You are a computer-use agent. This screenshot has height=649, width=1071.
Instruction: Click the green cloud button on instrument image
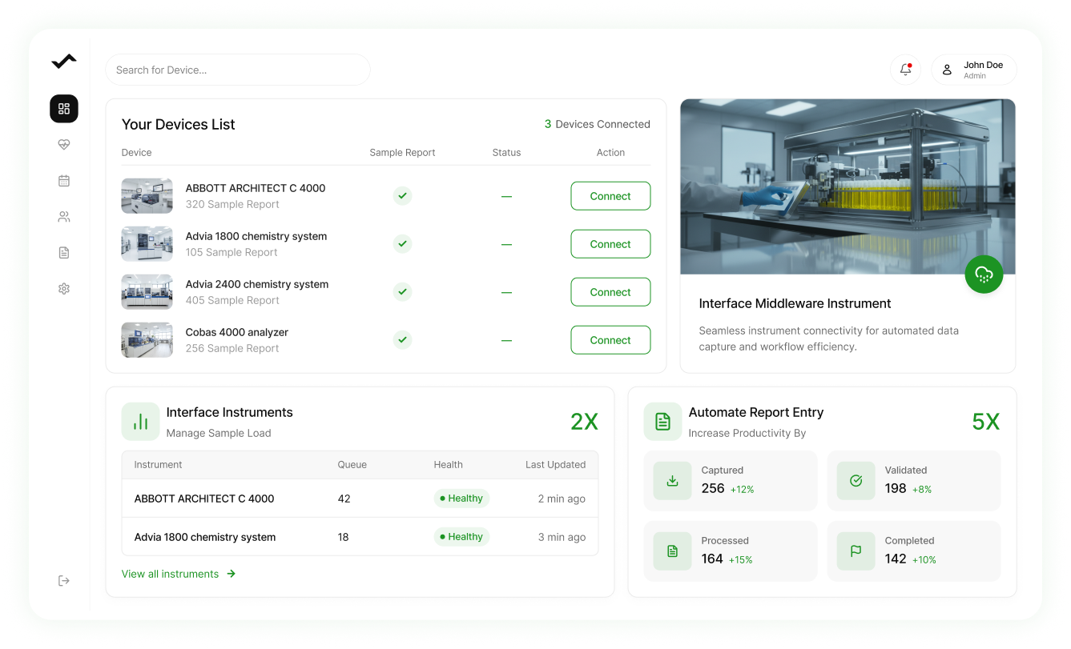984,274
